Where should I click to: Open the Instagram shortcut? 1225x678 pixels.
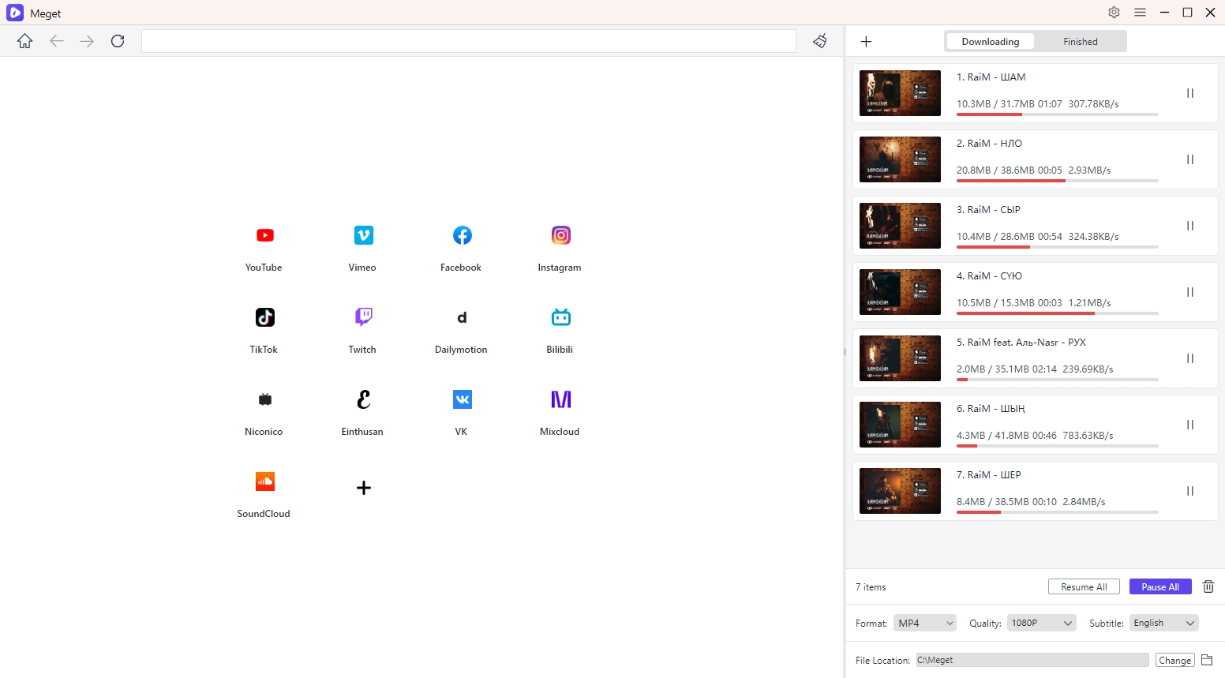point(560,235)
